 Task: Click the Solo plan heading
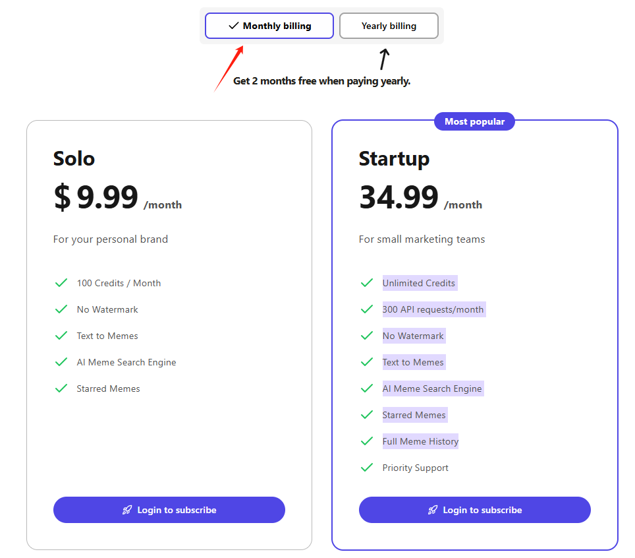[73, 158]
